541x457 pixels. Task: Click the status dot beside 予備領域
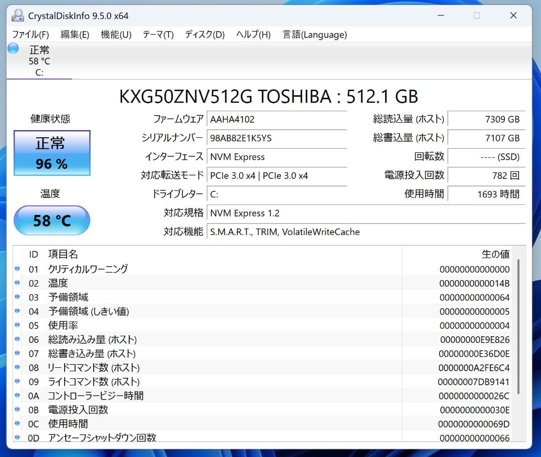tap(17, 297)
